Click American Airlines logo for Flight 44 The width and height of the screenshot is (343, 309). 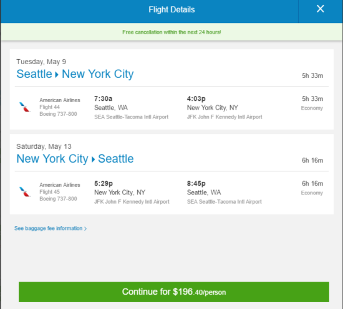[x=24, y=107]
